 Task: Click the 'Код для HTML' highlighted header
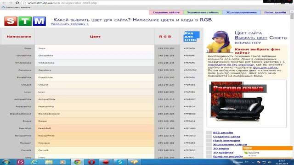[192, 37]
